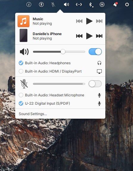
Task: Click the orange Music app icon
Action: pos(24,21)
